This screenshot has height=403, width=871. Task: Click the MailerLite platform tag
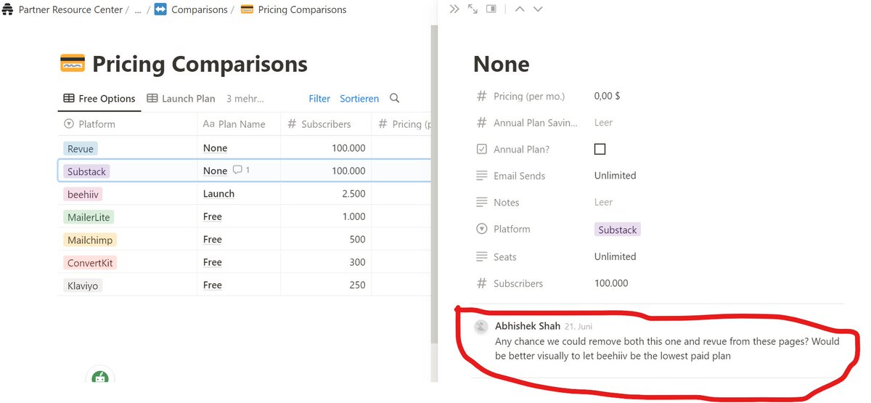89,216
